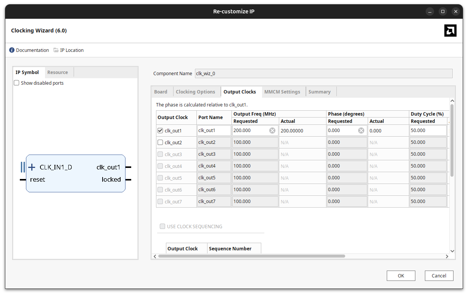Toggle Show disabled ports checkbox
Viewport: 468px width, 295px height.
pyautogui.click(x=16, y=83)
